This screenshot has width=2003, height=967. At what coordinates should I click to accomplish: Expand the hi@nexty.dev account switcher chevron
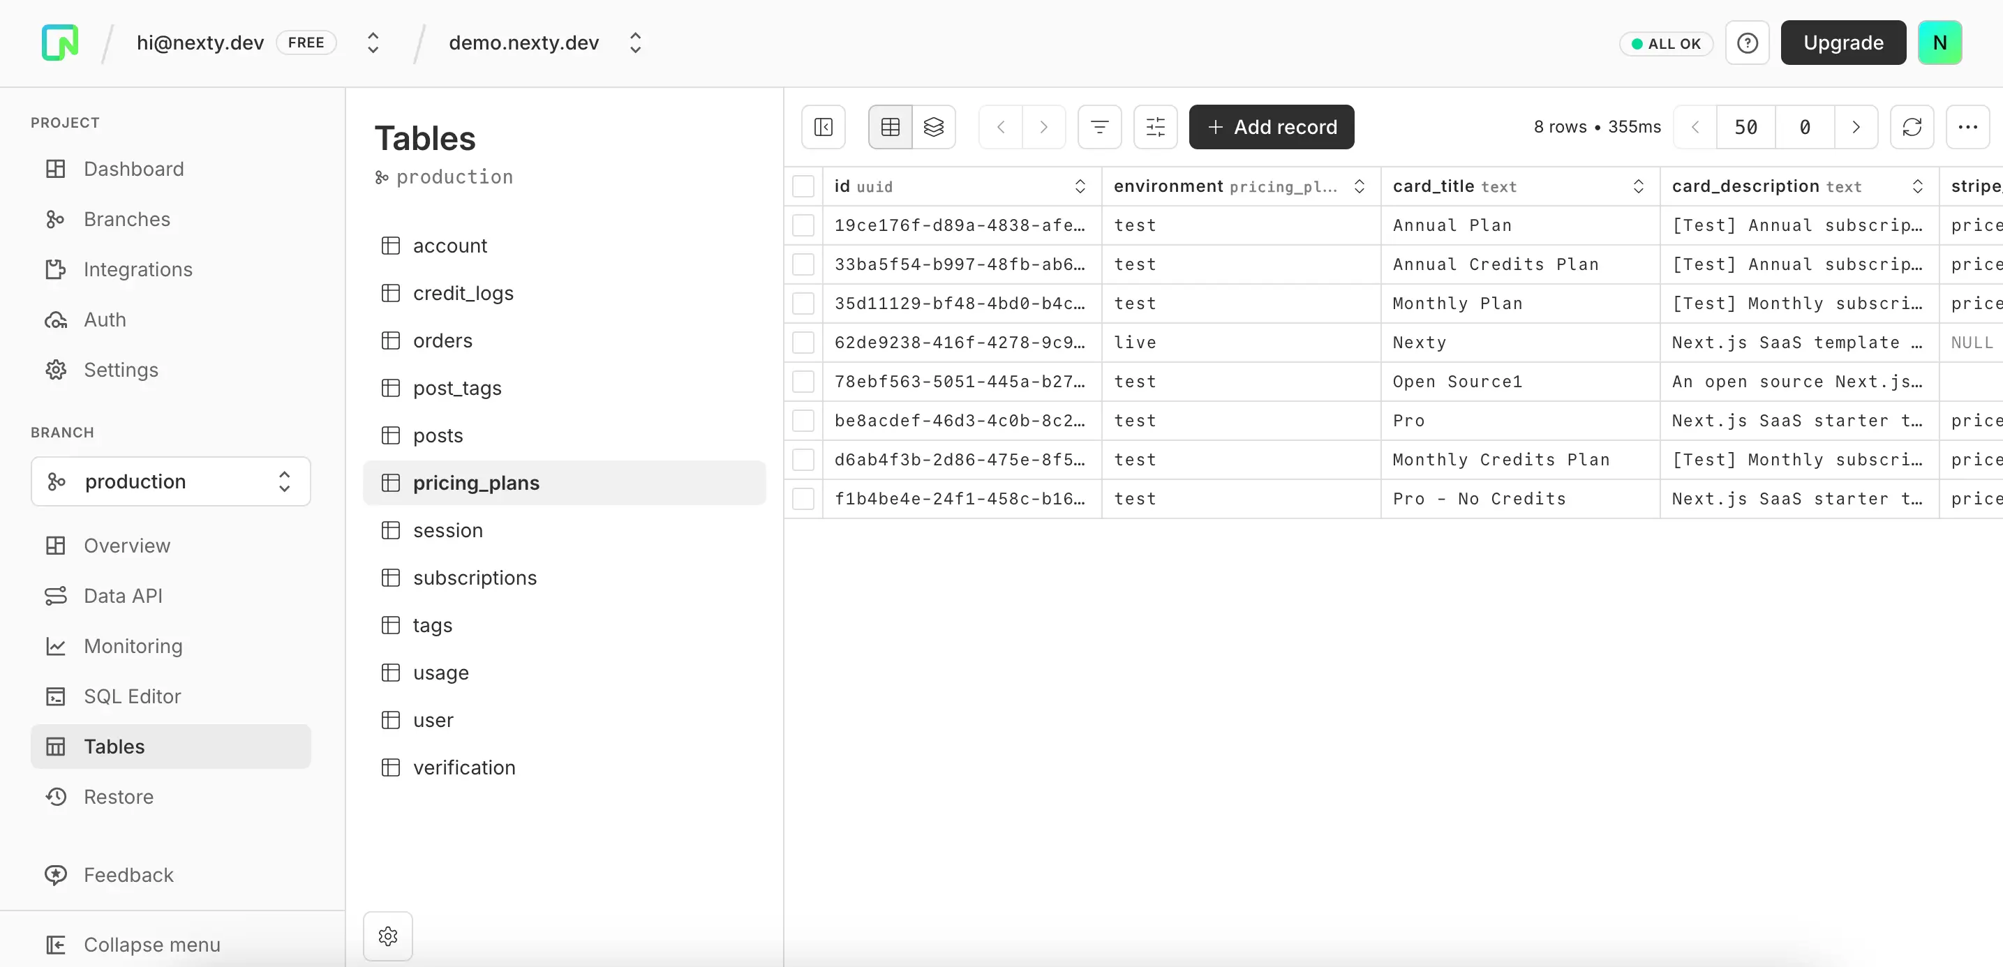373,43
